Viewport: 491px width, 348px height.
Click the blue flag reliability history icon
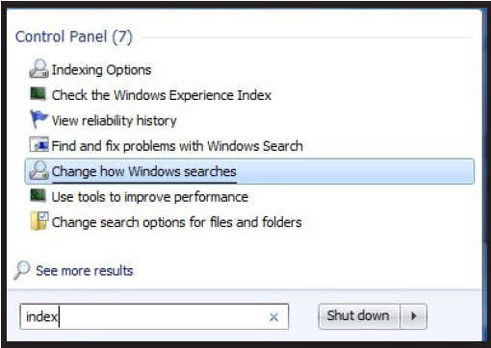point(39,119)
